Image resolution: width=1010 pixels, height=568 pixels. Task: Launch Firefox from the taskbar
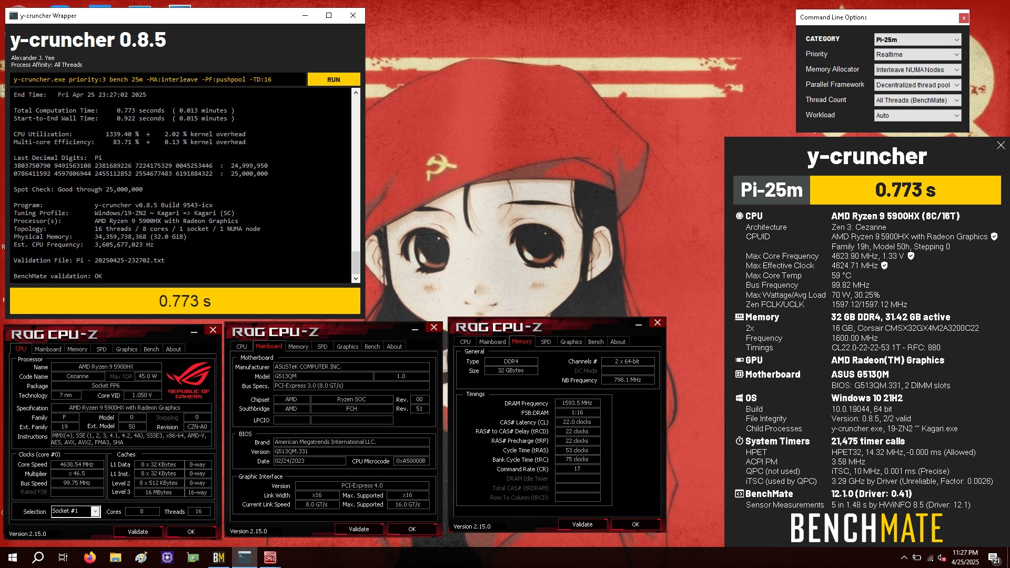point(90,557)
